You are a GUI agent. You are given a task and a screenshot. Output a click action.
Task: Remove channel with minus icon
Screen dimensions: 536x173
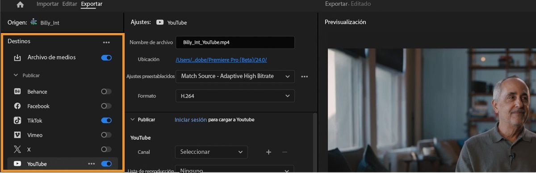(285, 152)
